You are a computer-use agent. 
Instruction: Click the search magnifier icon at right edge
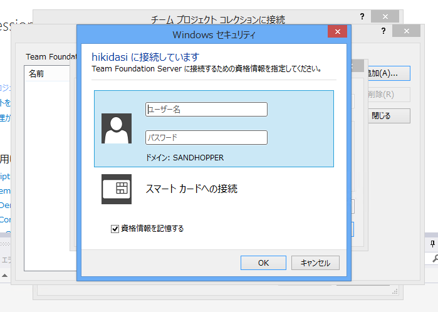coord(435,259)
